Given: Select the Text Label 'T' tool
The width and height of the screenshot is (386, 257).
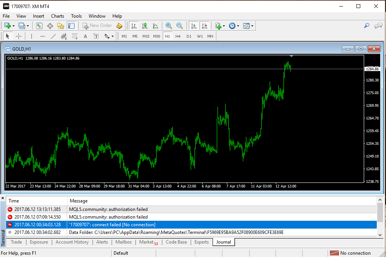Looking at the screenshot, I should point(96,36).
